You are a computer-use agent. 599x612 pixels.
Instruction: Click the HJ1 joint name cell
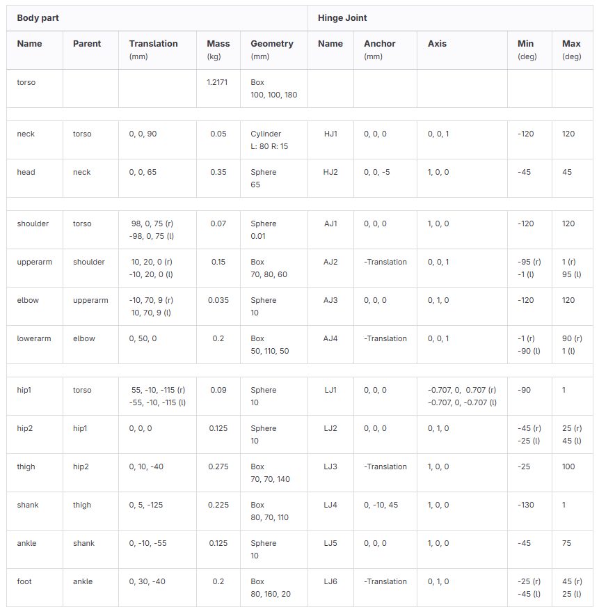coord(330,134)
